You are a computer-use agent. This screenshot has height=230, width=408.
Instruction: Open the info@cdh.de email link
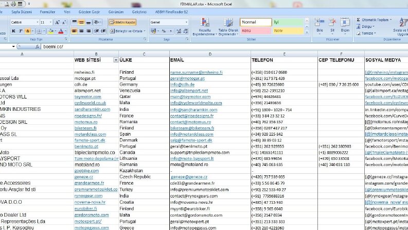pyautogui.click(x=183, y=85)
